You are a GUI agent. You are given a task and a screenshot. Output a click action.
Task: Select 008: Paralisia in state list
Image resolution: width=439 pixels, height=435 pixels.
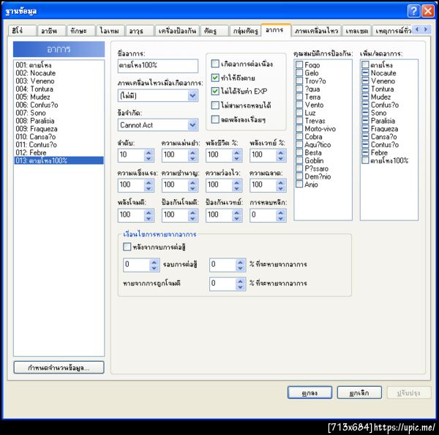[x=59, y=121]
